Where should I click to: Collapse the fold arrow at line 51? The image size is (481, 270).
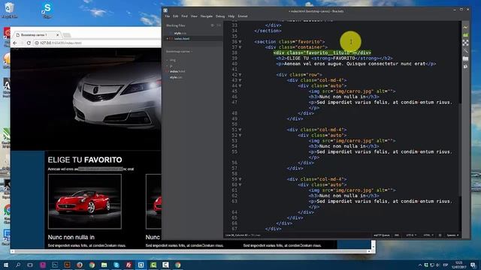click(x=240, y=130)
